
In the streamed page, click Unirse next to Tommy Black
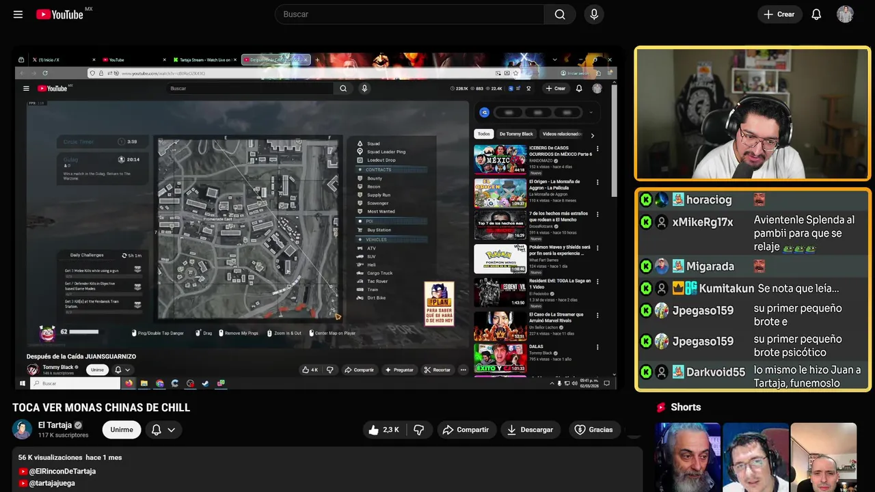[x=98, y=370]
